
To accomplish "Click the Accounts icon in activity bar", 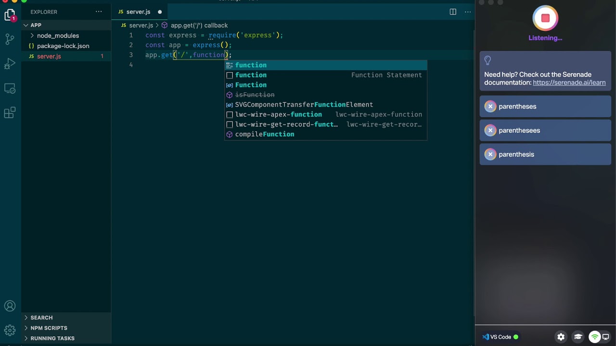I will [10, 306].
